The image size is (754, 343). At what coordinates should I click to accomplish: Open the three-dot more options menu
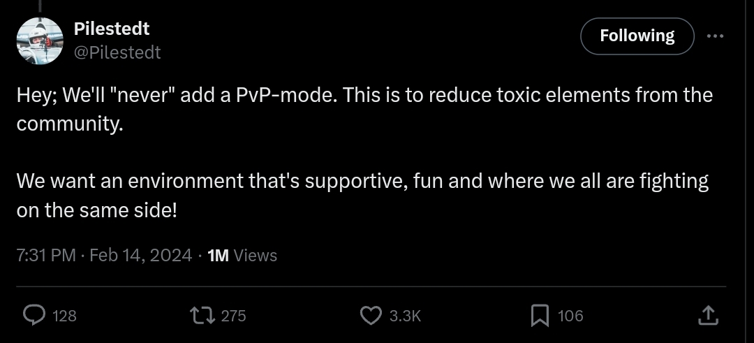(x=715, y=36)
